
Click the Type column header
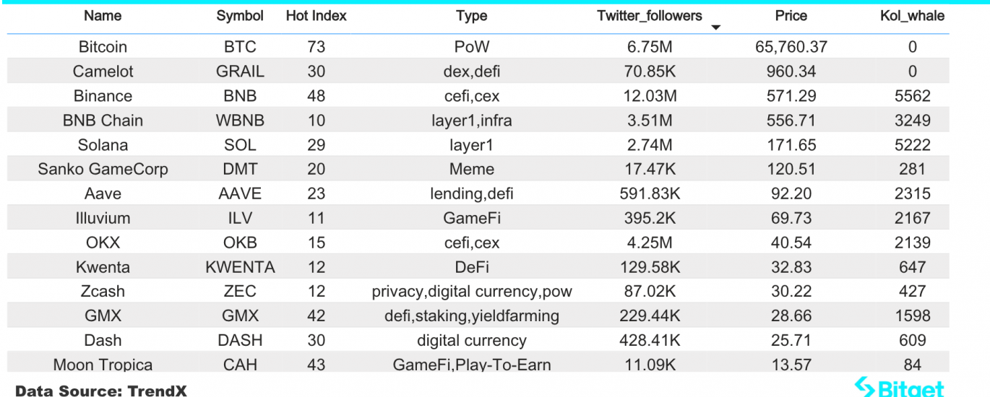tap(472, 15)
